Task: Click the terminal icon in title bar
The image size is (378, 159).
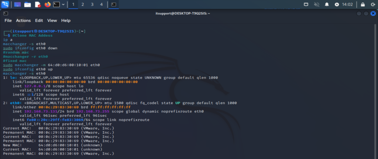Action: tap(6, 14)
